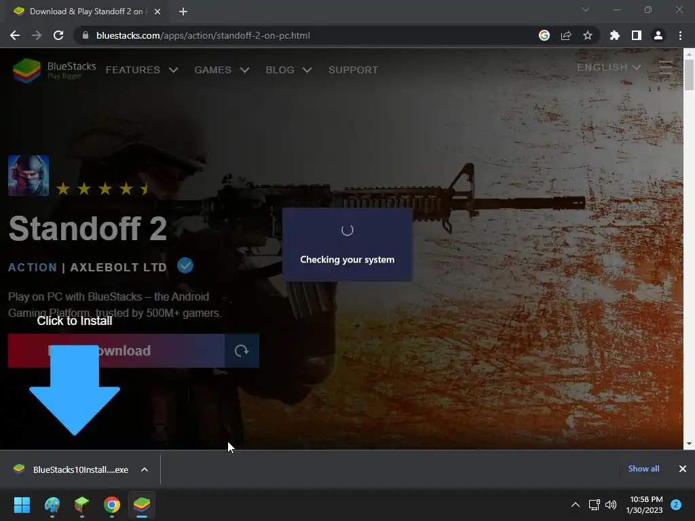Go to the BlueStacks logo home link
The height and width of the screenshot is (521, 695).
pos(54,70)
